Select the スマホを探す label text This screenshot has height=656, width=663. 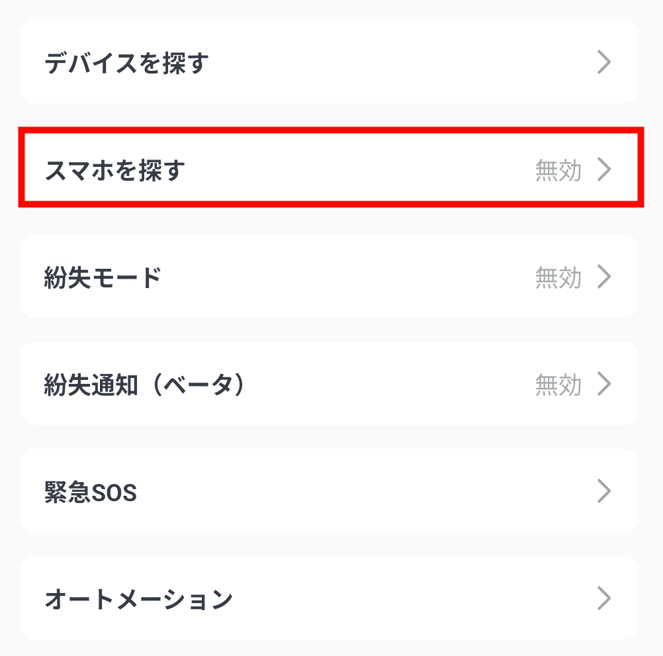(114, 170)
